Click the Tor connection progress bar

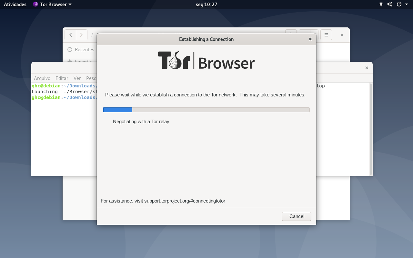206,110
